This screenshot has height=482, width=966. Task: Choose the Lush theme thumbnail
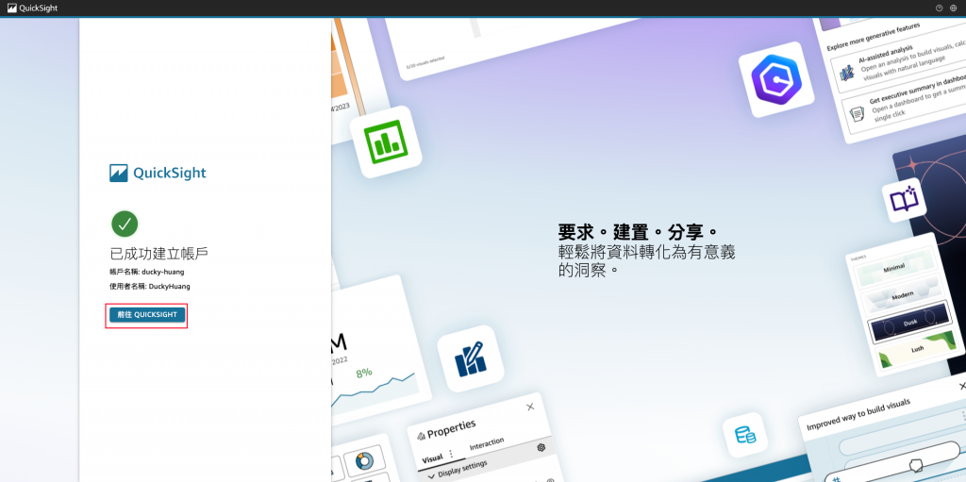coord(917,349)
